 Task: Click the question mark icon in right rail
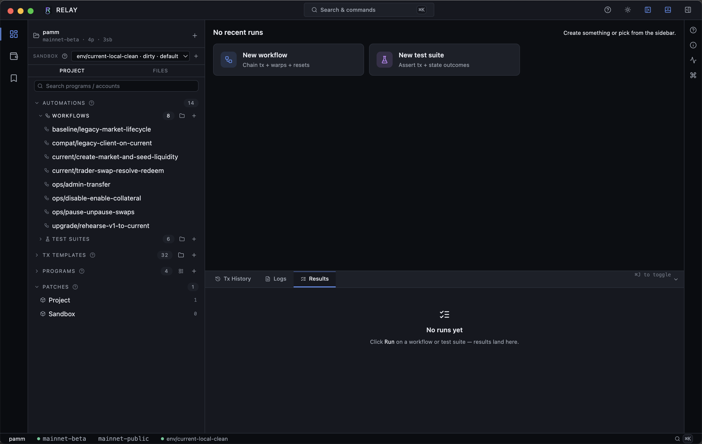click(x=693, y=30)
